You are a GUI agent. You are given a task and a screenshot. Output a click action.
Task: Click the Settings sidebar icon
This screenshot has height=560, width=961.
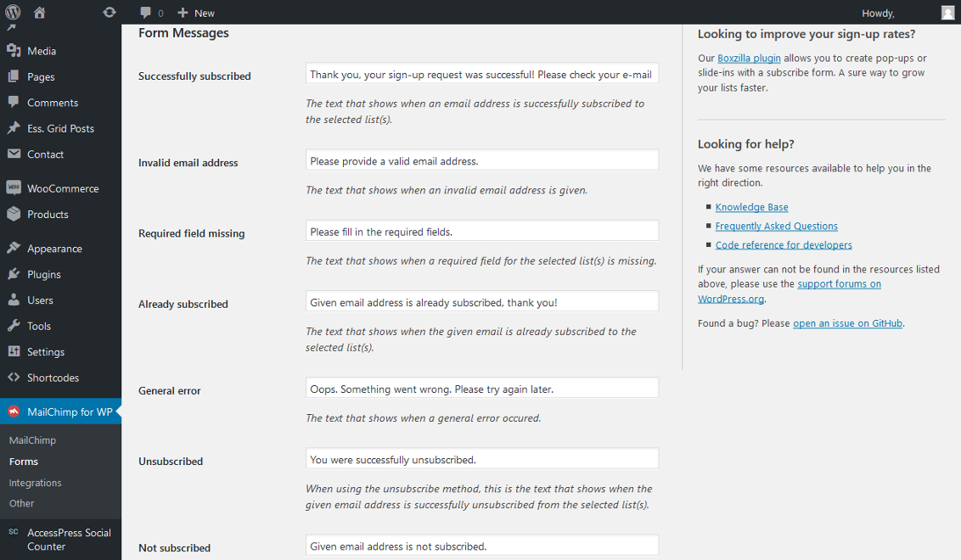click(x=14, y=351)
